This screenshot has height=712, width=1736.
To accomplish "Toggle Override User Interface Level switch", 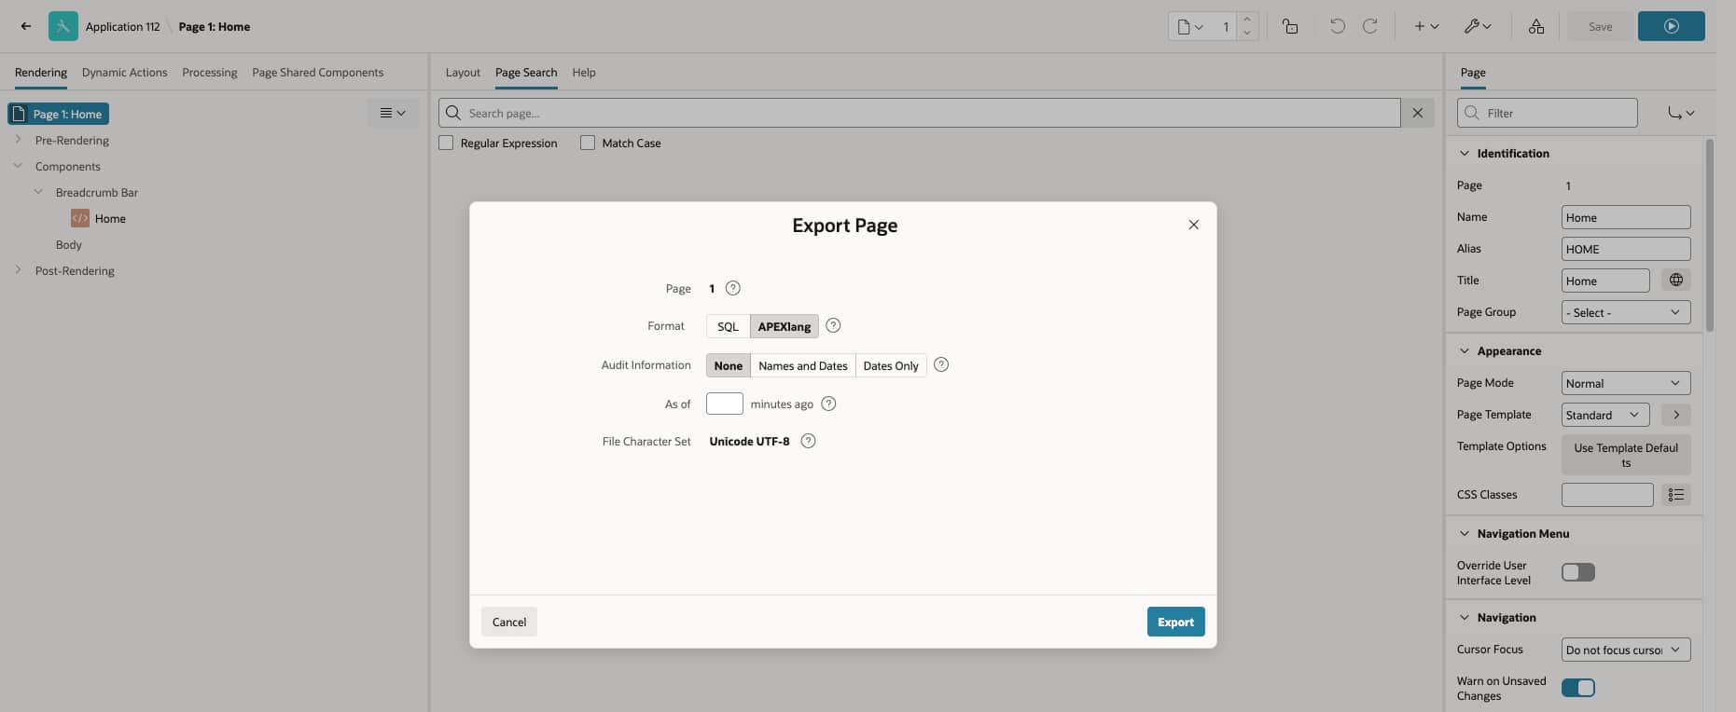I will [x=1578, y=572].
